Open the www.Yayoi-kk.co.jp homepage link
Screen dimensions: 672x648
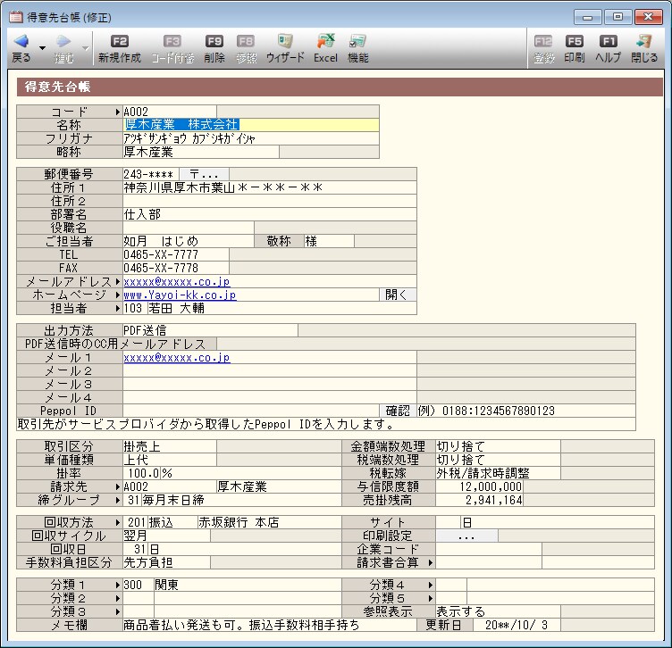point(179,295)
